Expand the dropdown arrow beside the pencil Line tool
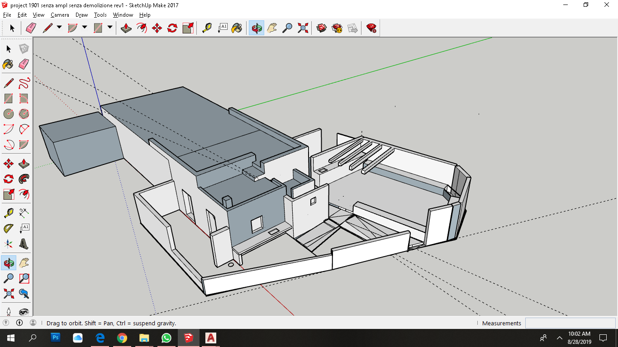The height and width of the screenshot is (347, 618). (x=59, y=28)
